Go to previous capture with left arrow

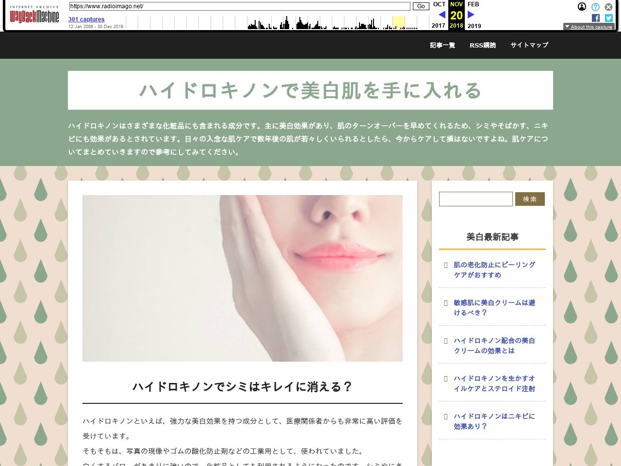tap(442, 15)
